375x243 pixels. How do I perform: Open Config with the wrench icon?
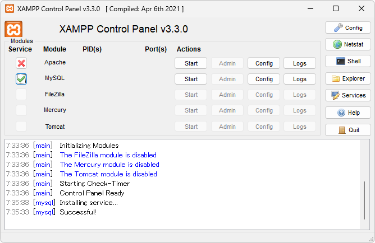(347, 27)
